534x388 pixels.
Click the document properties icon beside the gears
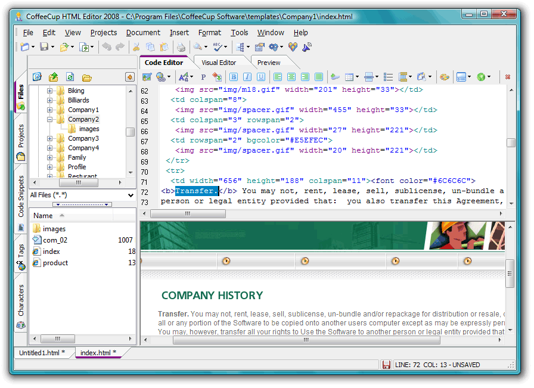point(259,47)
